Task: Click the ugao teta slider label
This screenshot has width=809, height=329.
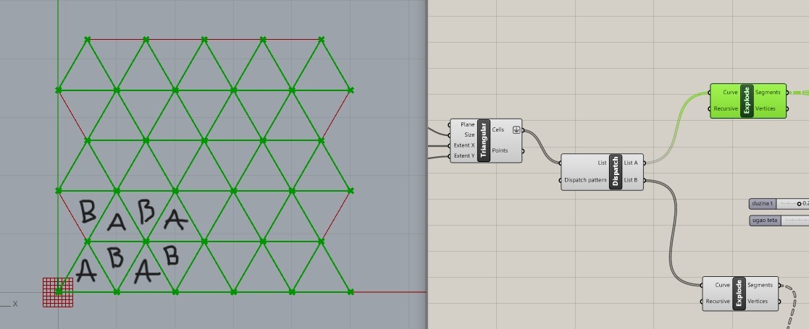Action: [x=765, y=221]
